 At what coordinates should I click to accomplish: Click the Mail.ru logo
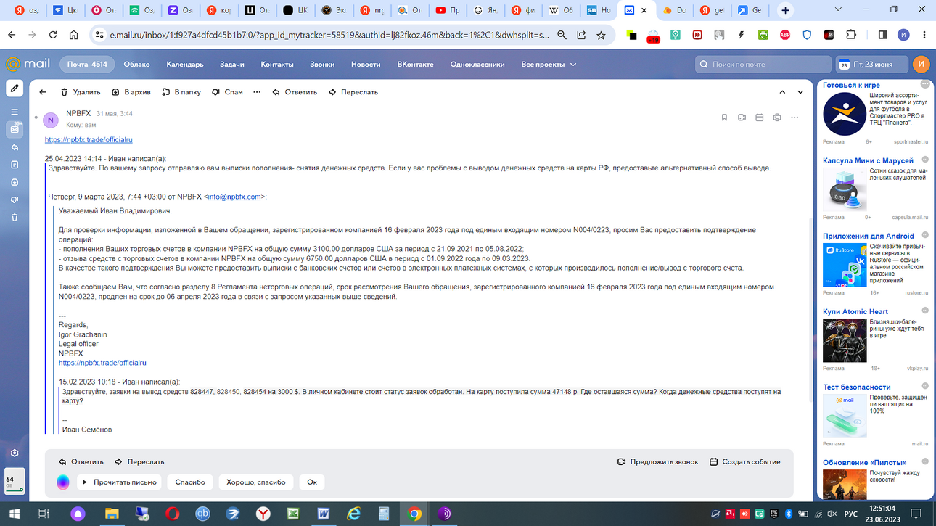click(x=28, y=64)
